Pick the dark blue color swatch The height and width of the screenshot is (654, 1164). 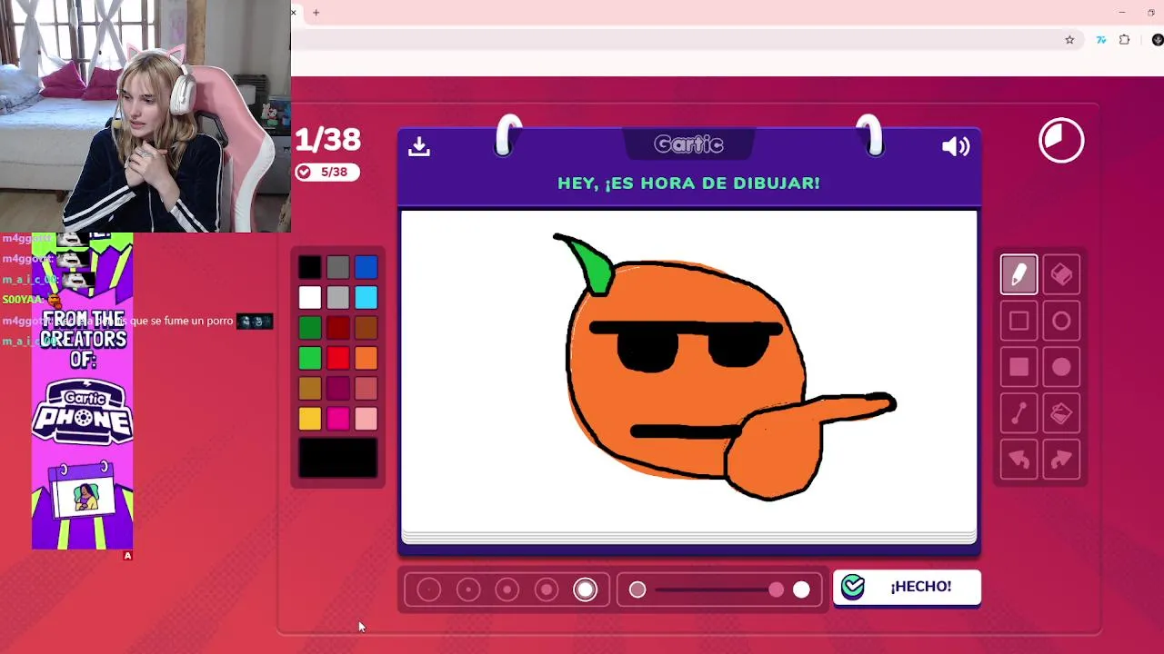[366, 267]
